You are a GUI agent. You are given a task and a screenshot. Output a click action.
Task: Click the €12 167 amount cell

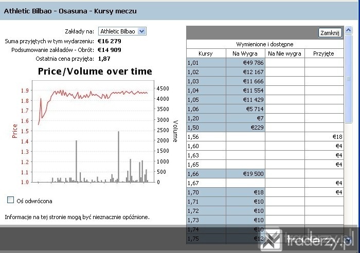(x=245, y=72)
